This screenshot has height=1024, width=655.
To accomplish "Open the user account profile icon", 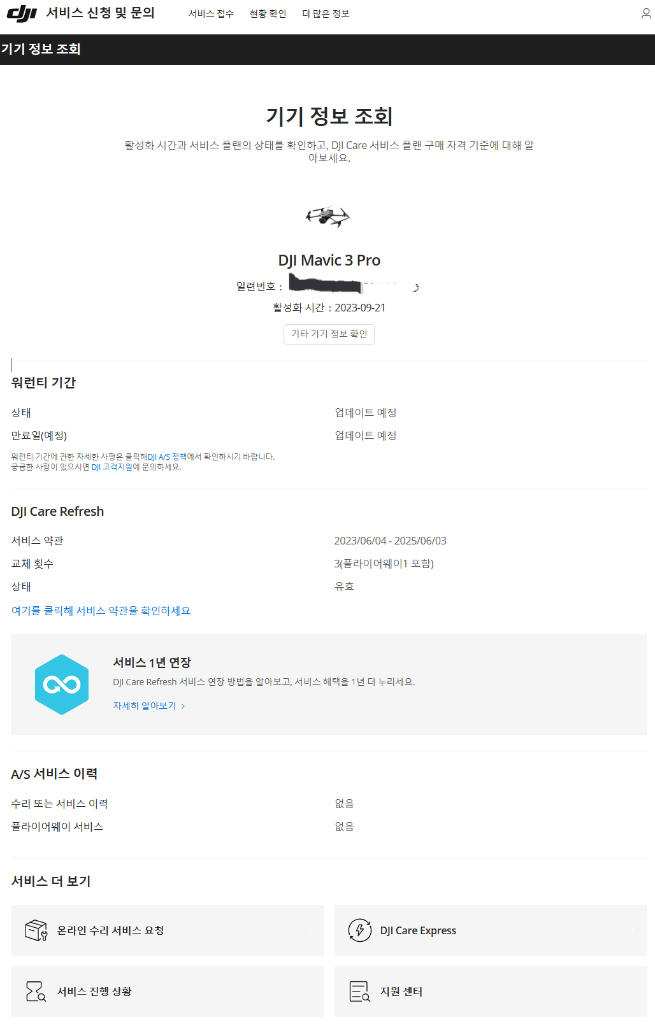I will 646,13.
